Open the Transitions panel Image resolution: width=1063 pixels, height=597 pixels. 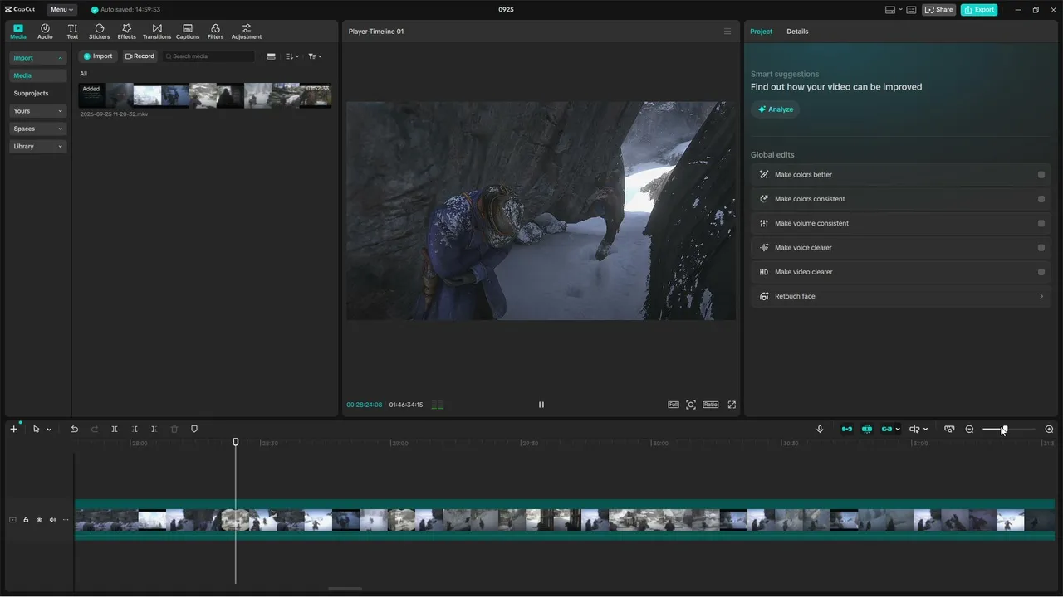point(157,32)
